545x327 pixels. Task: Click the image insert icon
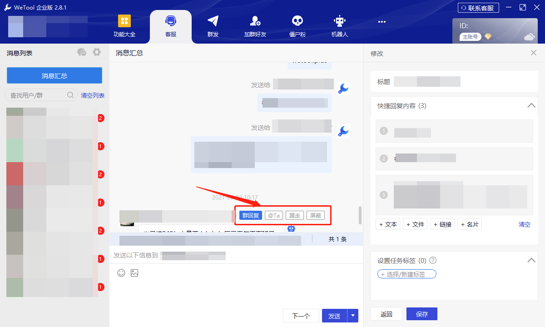[134, 273]
